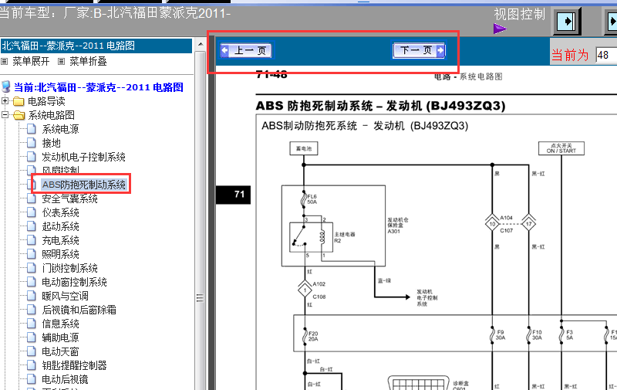The image size is (617, 390).
Task: Expand the 电路导读 folder node
Action: tap(5, 101)
